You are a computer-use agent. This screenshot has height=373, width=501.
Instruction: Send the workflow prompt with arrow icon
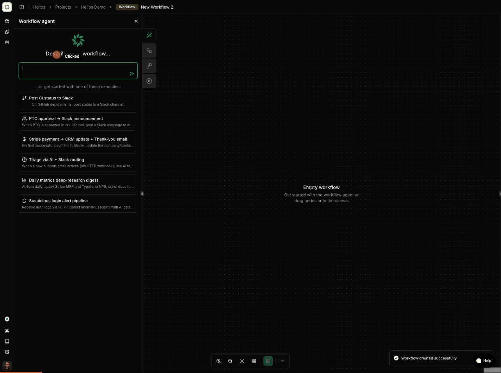pos(132,74)
